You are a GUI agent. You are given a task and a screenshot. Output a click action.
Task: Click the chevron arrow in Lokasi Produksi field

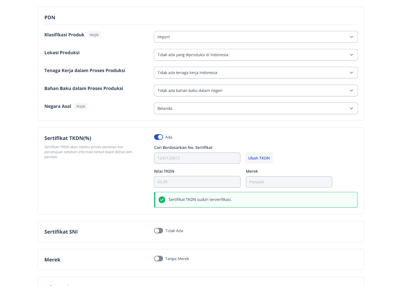tap(351, 55)
